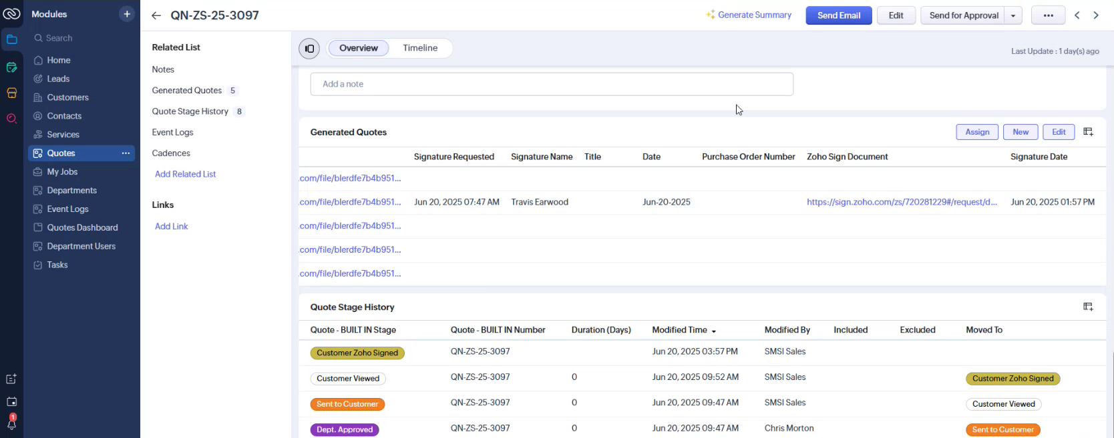
Task: Open Quotes module ellipsis menu
Action: [x=126, y=153]
